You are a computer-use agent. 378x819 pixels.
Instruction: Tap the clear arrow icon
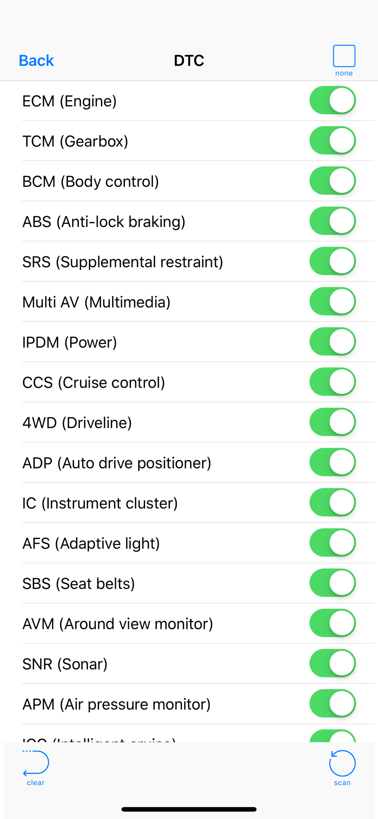click(36, 763)
